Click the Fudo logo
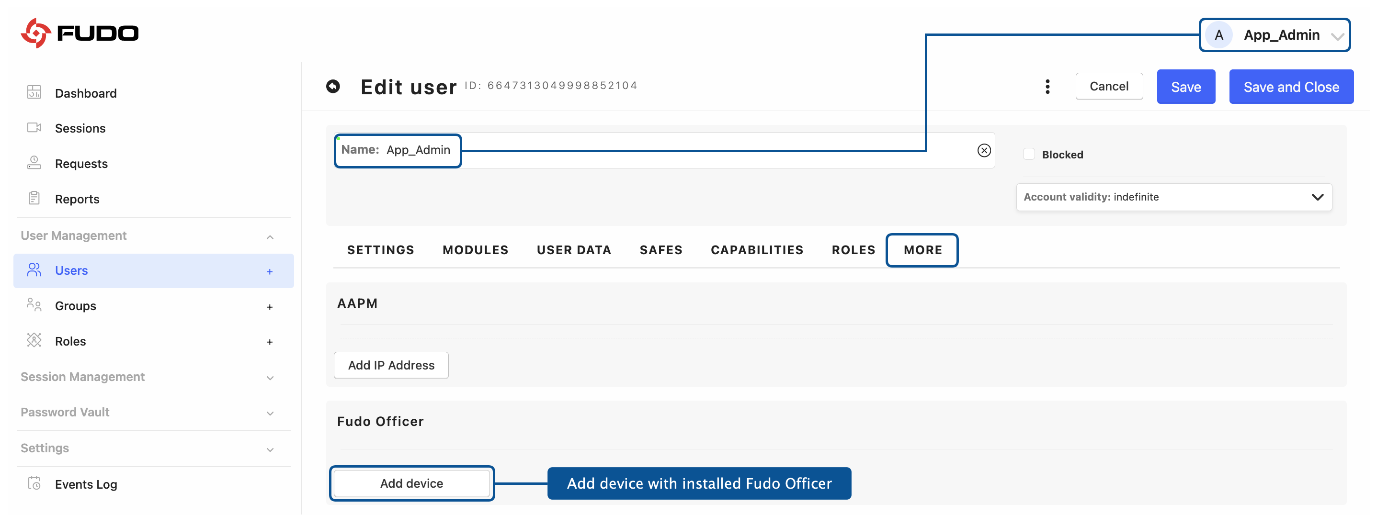 80,33
